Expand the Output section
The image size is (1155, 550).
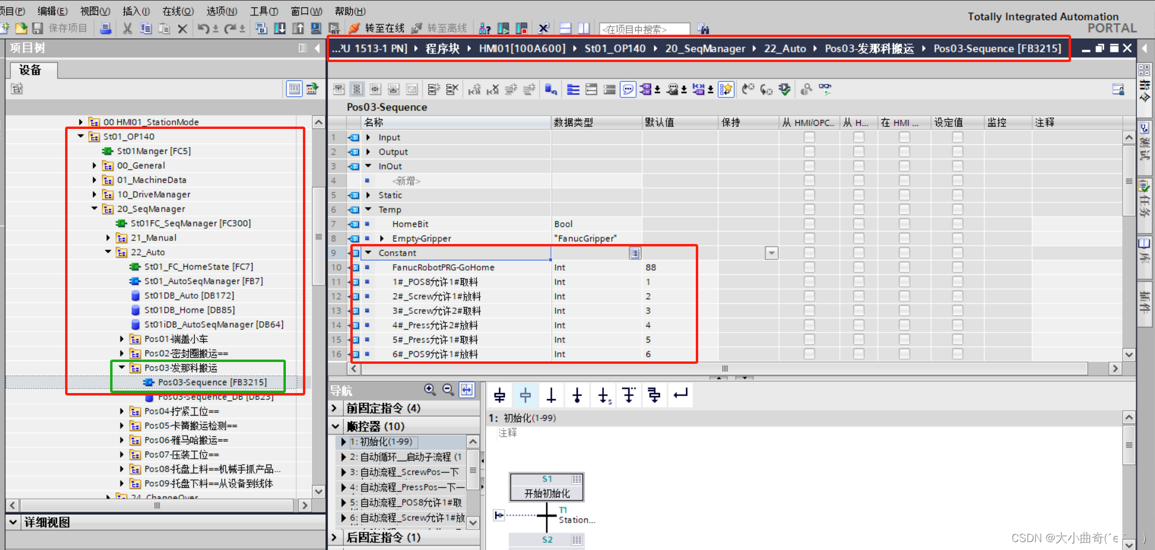coord(369,151)
